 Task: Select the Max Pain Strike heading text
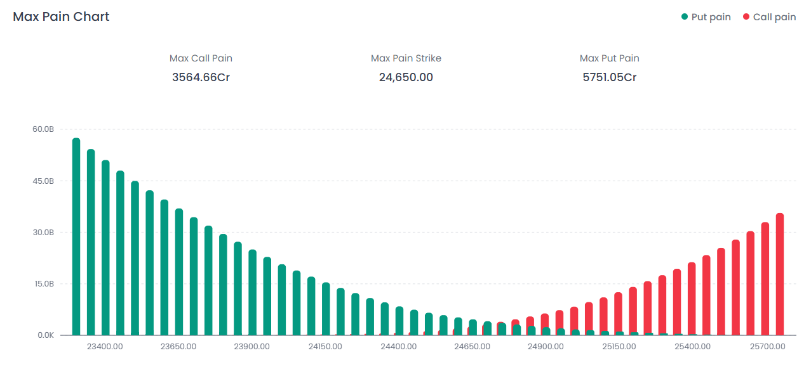pos(406,58)
